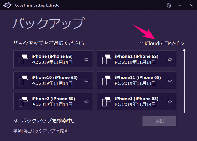
Task: Open folder icon for iPhone2 (iPhone 6S) backup
Action: [86, 101]
